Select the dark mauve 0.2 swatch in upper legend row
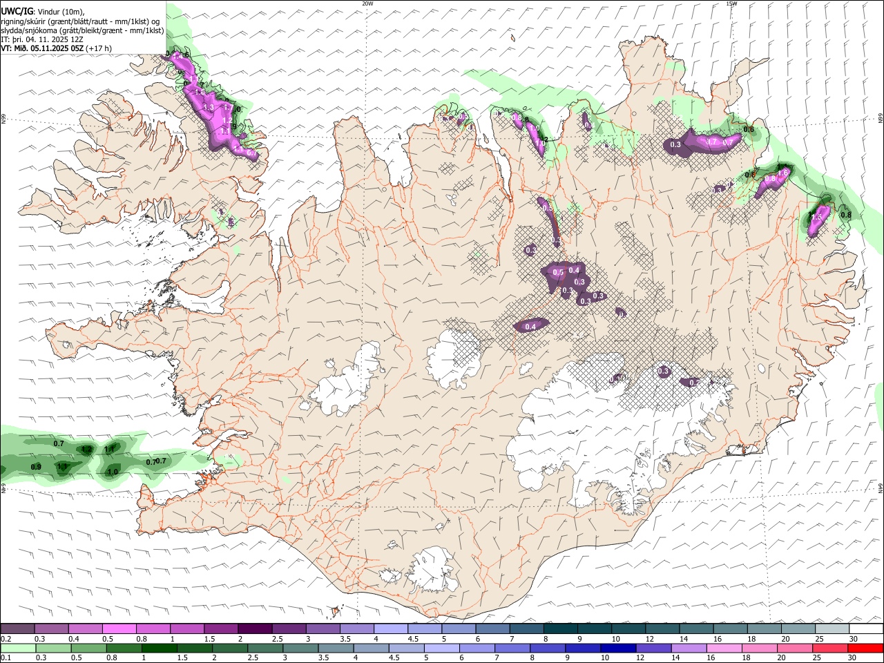This screenshot has height=663, width=884. 17,629
